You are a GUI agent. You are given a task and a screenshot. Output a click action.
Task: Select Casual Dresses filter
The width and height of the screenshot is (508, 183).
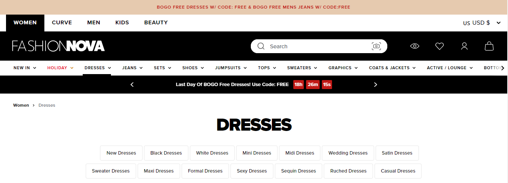[398, 171]
